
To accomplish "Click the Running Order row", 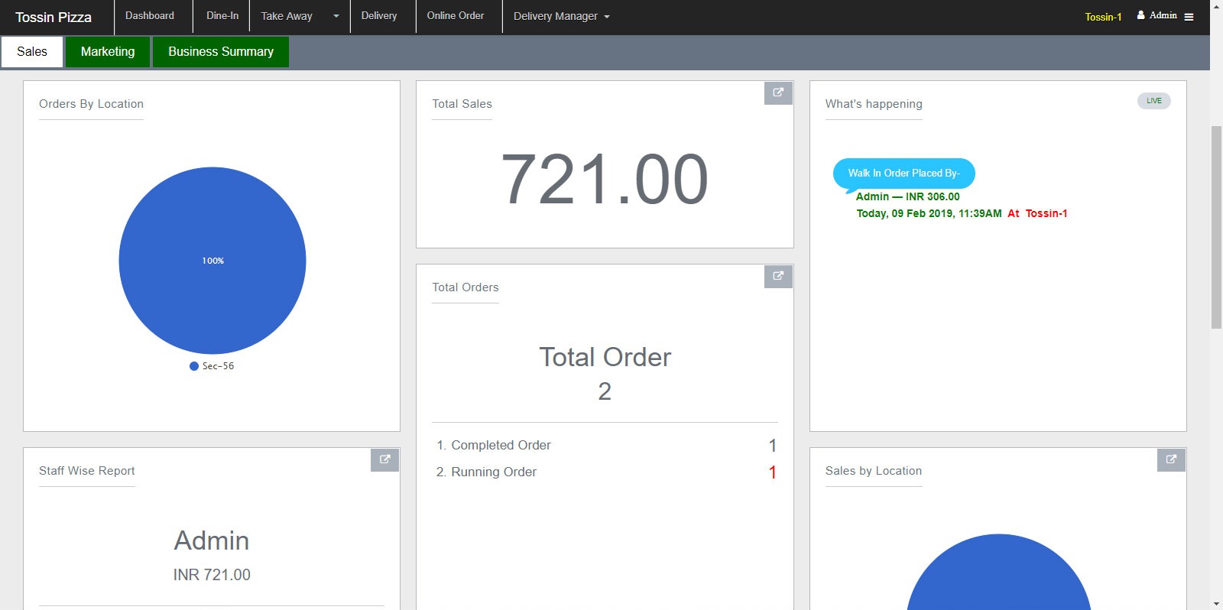I will click(x=605, y=472).
